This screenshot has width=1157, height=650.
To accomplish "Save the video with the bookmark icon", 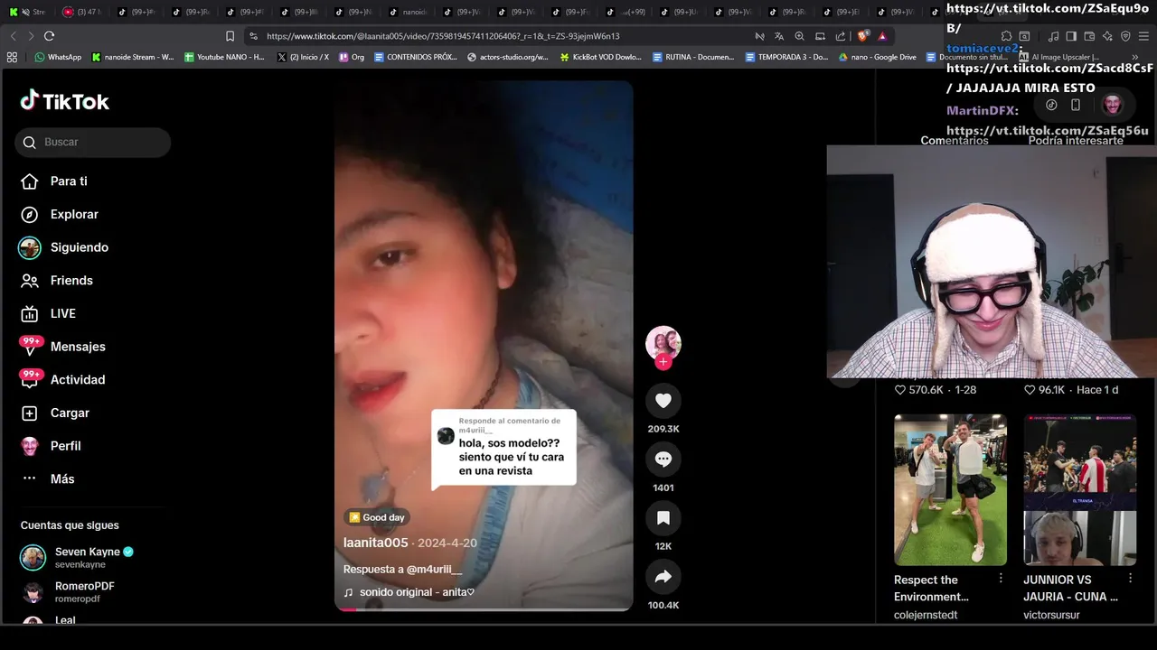I will pos(663,518).
